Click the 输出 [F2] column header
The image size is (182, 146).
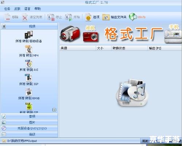tap(165, 48)
